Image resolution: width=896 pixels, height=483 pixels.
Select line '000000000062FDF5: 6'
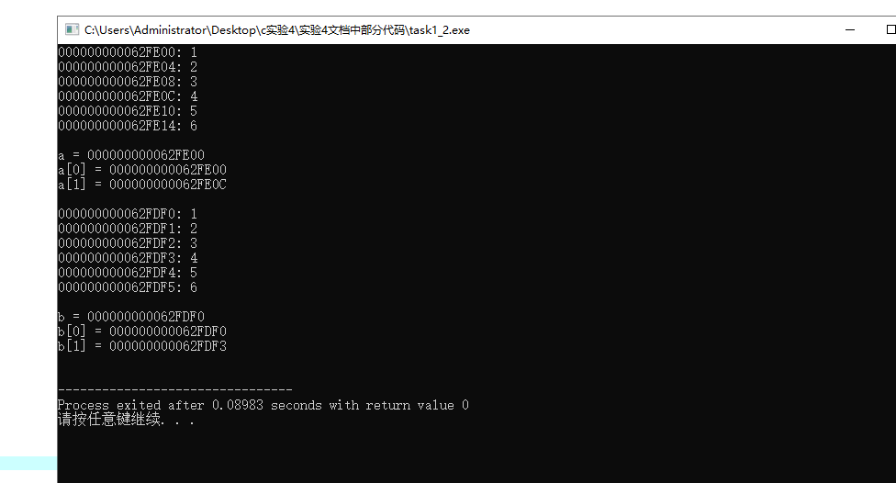point(128,287)
